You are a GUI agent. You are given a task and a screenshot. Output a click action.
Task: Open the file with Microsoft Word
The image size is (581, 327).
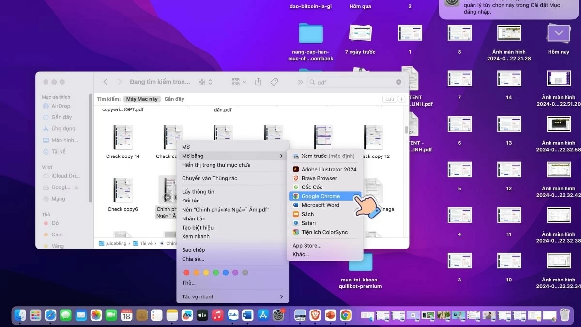321,205
